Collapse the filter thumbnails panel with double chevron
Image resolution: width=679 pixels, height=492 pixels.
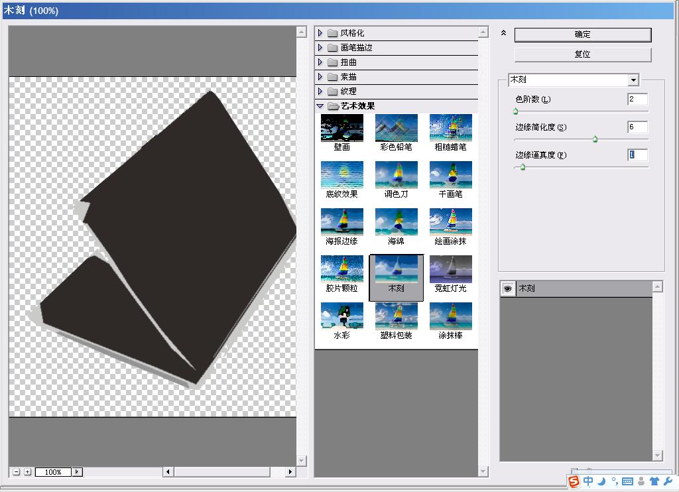coord(503,33)
